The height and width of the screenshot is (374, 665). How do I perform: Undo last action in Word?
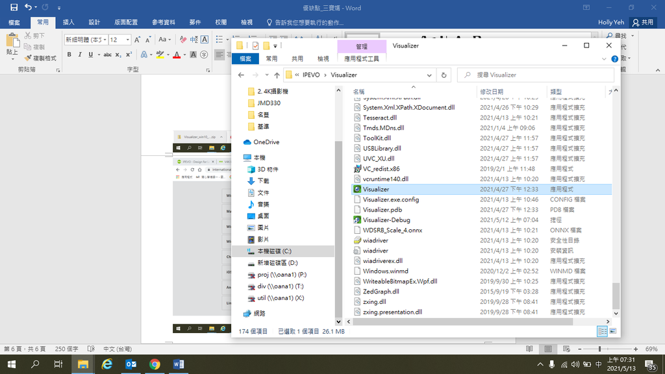pyautogui.click(x=28, y=7)
